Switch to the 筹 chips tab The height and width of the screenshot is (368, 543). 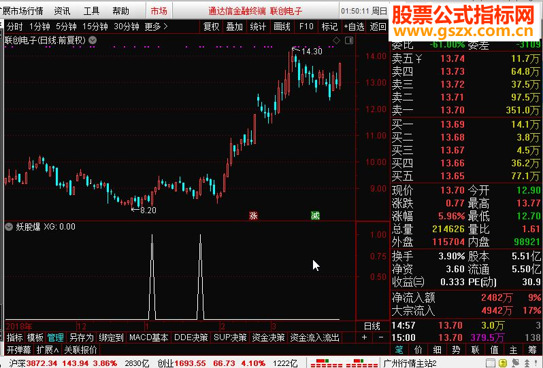532,350
